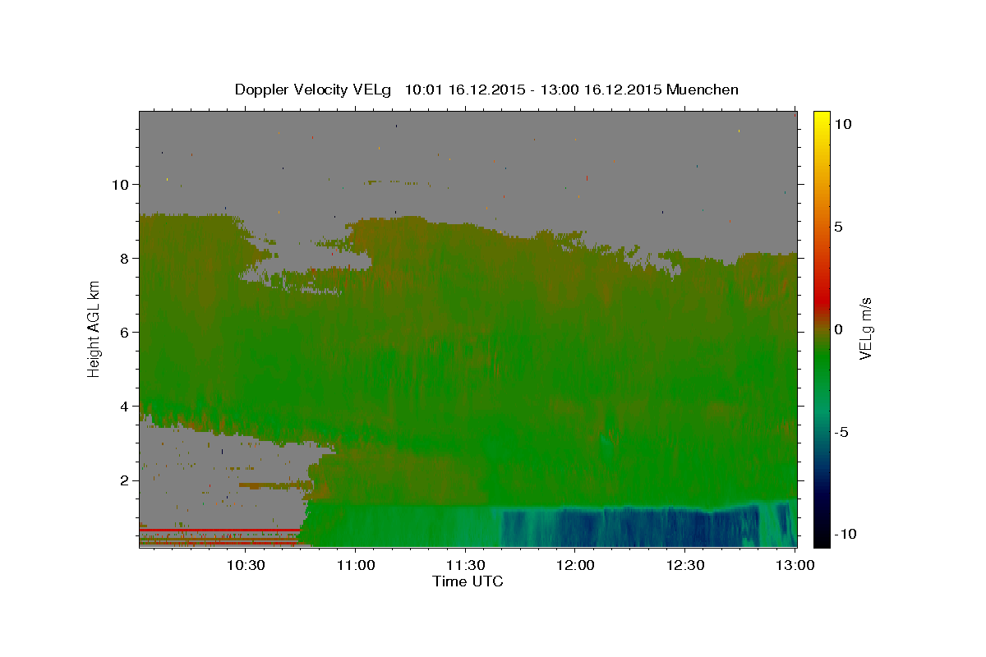The height and width of the screenshot is (657, 986).
Task: Click the colorbar value label 10
Action: click(842, 124)
